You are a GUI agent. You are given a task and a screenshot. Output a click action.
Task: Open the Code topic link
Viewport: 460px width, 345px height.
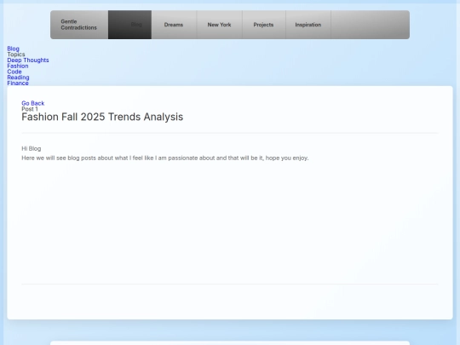tap(14, 72)
